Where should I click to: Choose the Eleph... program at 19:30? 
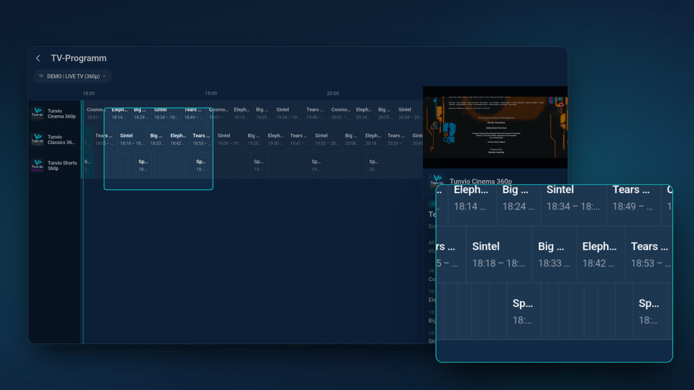(276, 140)
